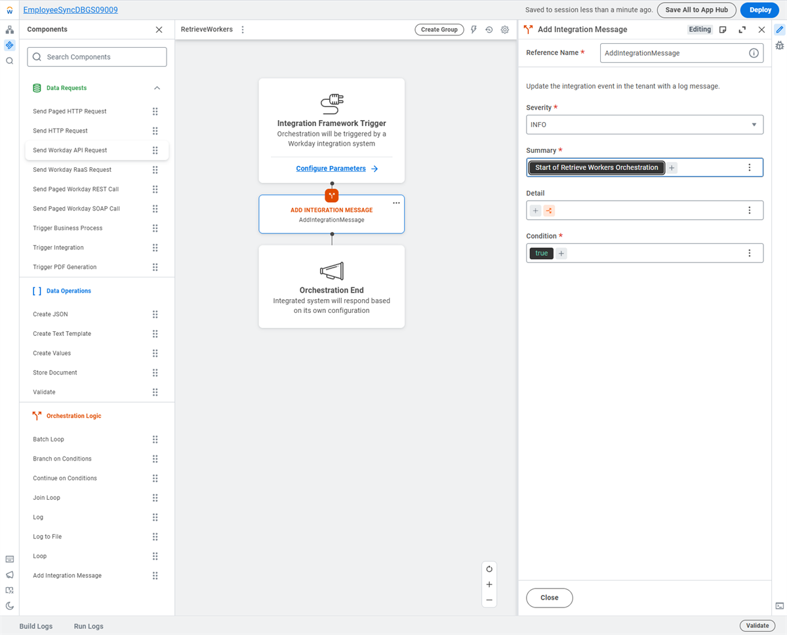
Task: Select Send Paged Workday REST Call
Action: coord(96,189)
